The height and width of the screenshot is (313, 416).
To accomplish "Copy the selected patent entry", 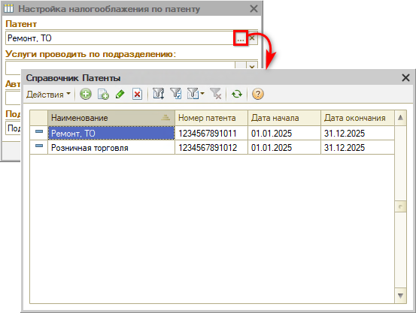I will pyautogui.click(x=103, y=94).
